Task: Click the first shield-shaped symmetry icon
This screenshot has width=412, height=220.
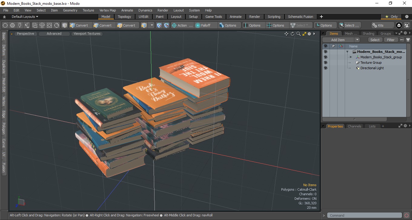Action: pyautogui.click(x=159, y=25)
